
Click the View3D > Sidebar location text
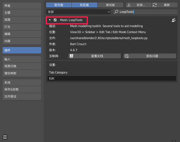108,32
